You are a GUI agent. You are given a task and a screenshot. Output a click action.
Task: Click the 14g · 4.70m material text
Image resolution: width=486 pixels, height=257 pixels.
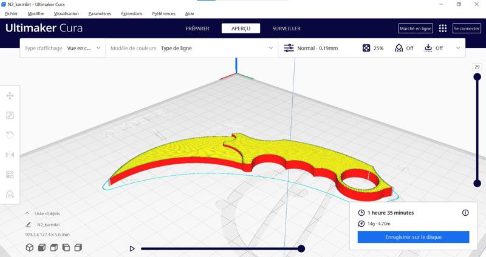378,224
